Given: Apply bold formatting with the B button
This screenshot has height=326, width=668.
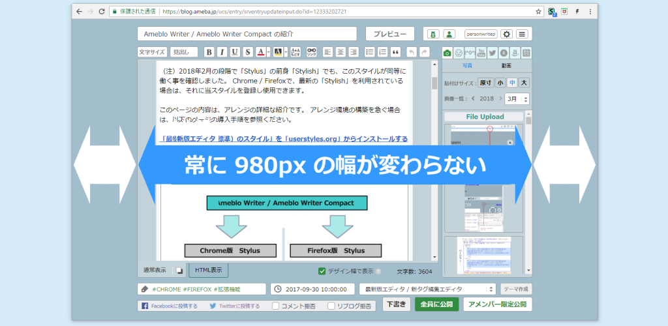Looking at the screenshot, I should pyautogui.click(x=209, y=52).
